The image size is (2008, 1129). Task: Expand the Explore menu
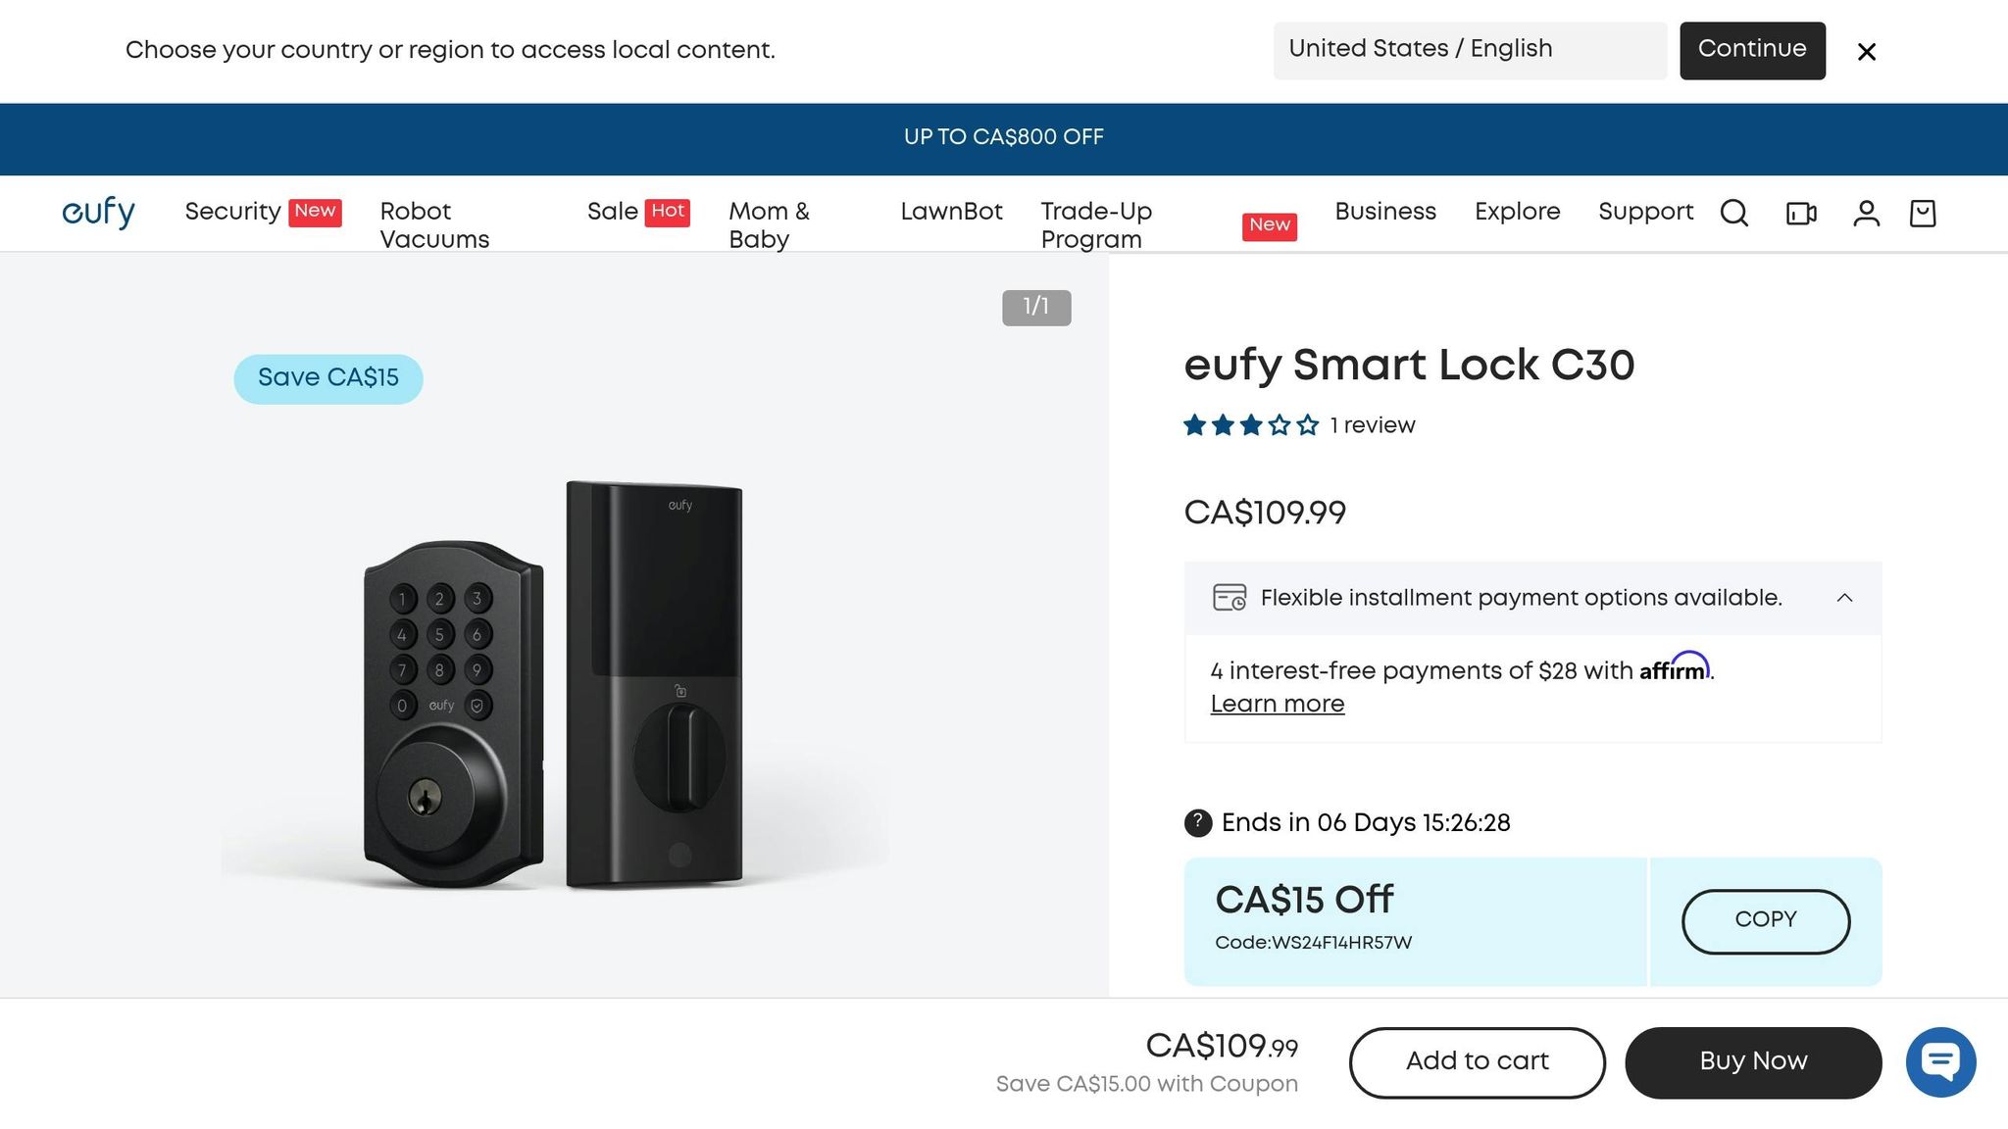click(1517, 212)
